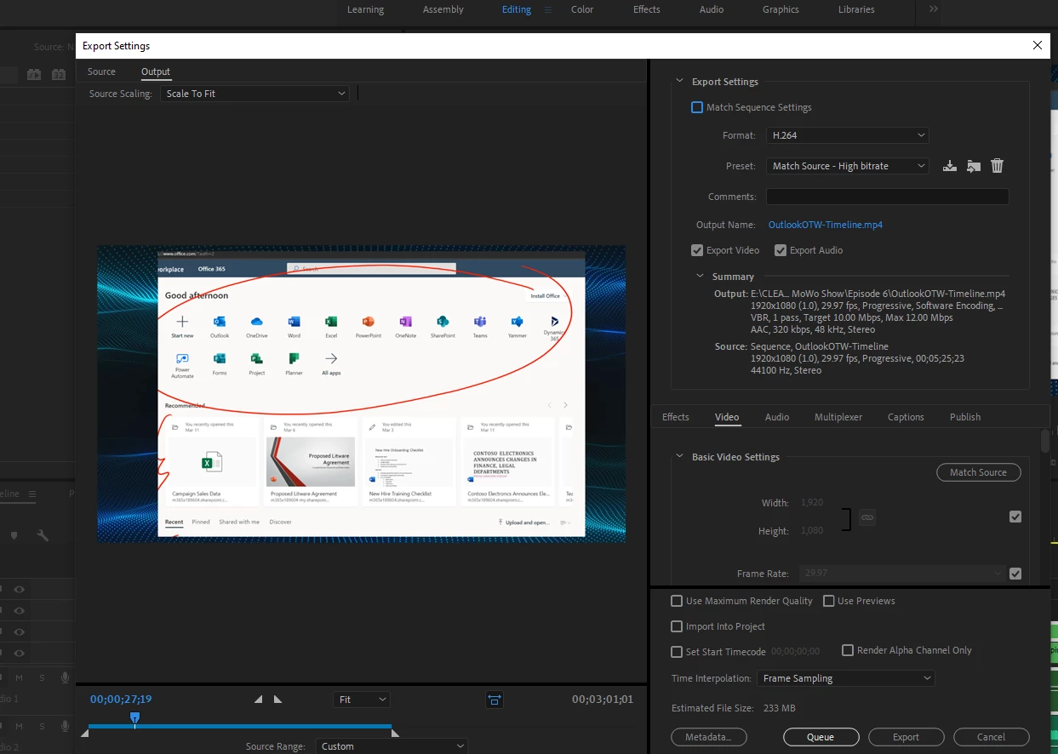Enable Set Start Timecode checkbox
This screenshot has height=754, width=1058.
pos(677,652)
